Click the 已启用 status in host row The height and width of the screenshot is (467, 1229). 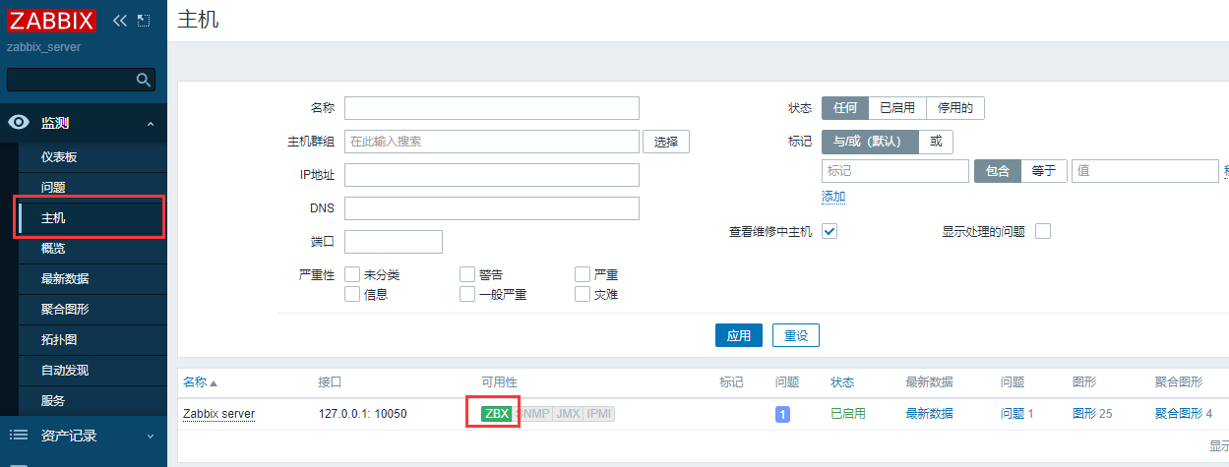[848, 414]
